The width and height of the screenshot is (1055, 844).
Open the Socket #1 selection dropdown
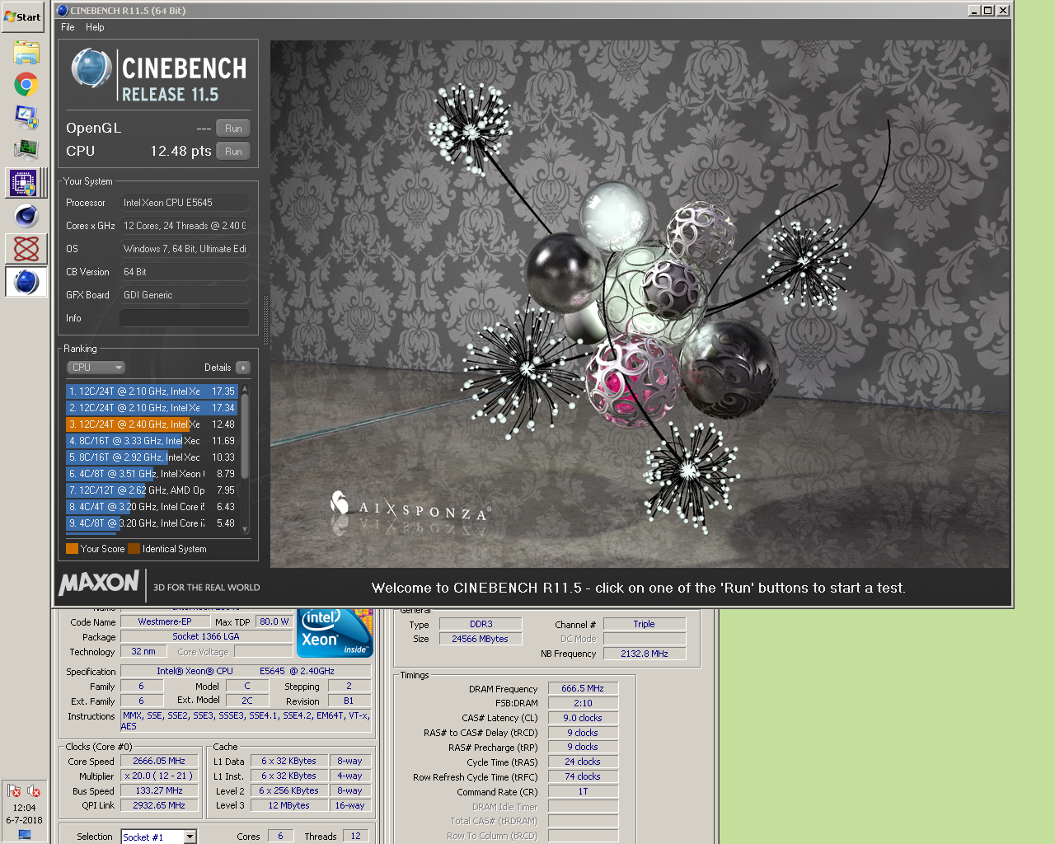[190, 837]
